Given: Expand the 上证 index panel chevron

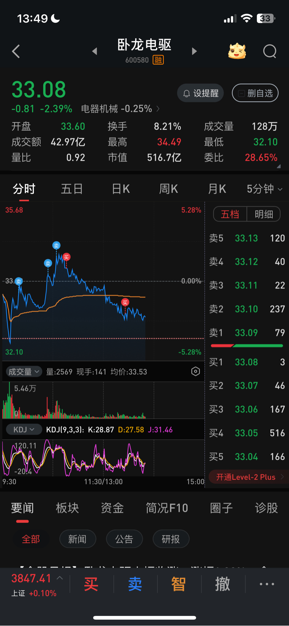Looking at the screenshot, I should [60, 578].
